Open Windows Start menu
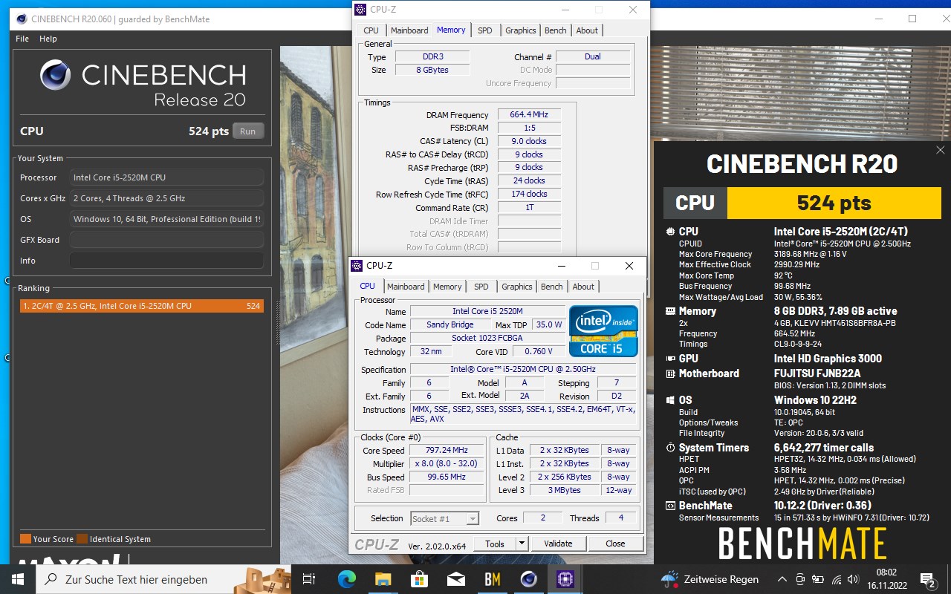The image size is (951, 594). coord(18,579)
